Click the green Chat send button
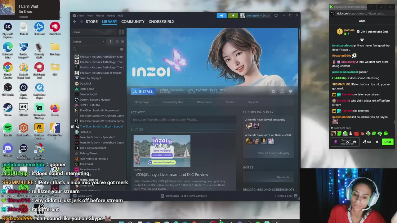This screenshot has height=223, width=397. point(388,142)
